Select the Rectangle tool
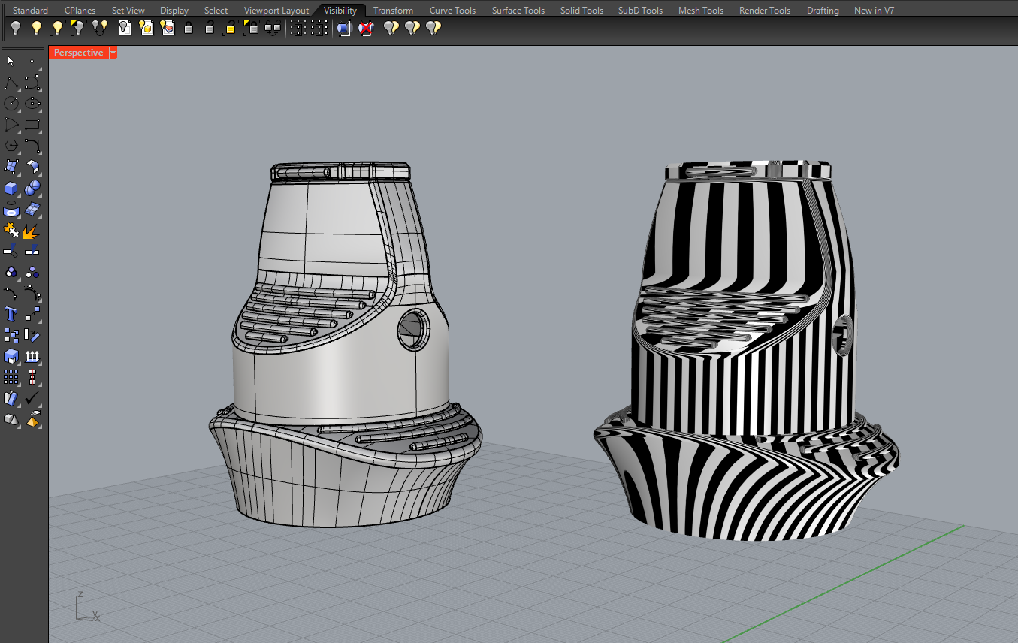This screenshot has height=643, width=1018. pos(32,124)
